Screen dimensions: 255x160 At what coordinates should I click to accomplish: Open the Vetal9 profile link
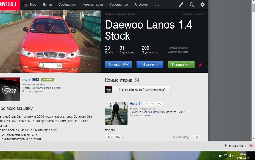[135, 104]
